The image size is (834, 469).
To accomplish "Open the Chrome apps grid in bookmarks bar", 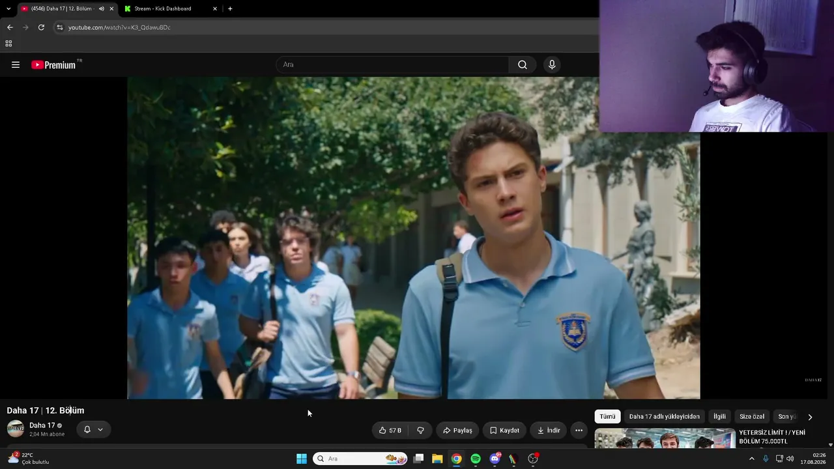I will click(x=8, y=44).
